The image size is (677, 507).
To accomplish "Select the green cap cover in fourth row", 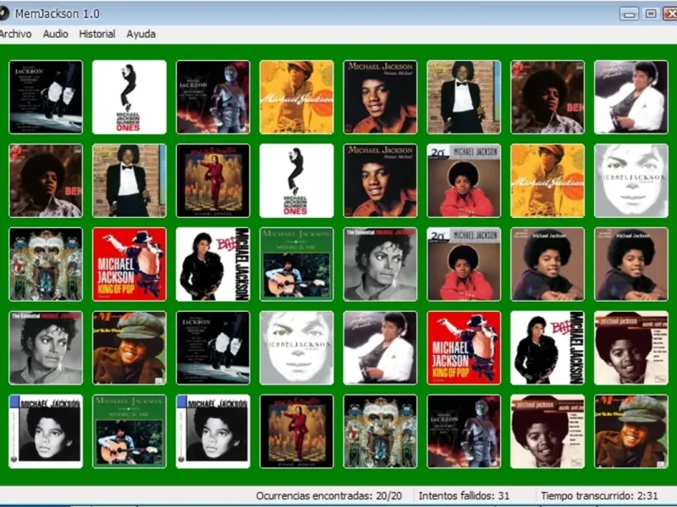I will click(129, 348).
